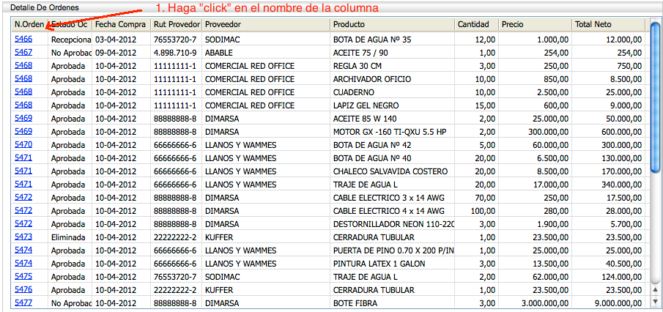Click the Fecha Compra column header
The height and width of the screenshot is (312, 663).
tap(122, 24)
